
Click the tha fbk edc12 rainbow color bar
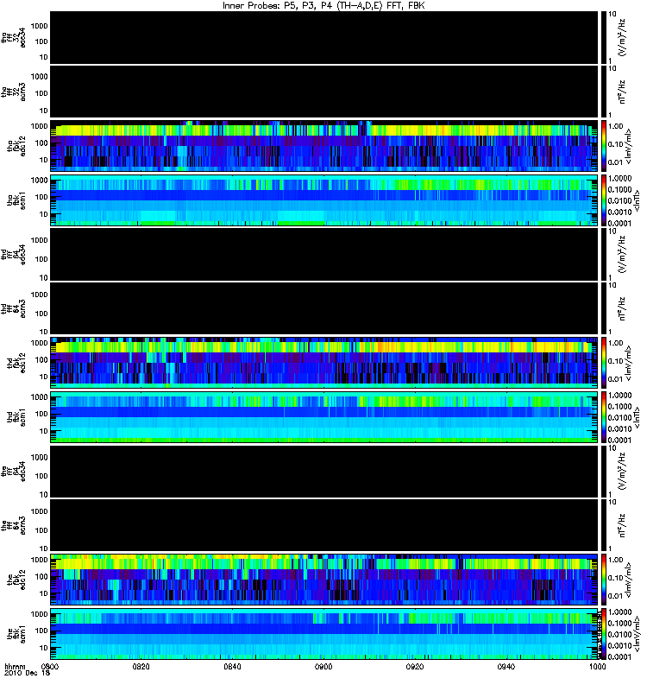click(x=604, y=146)
